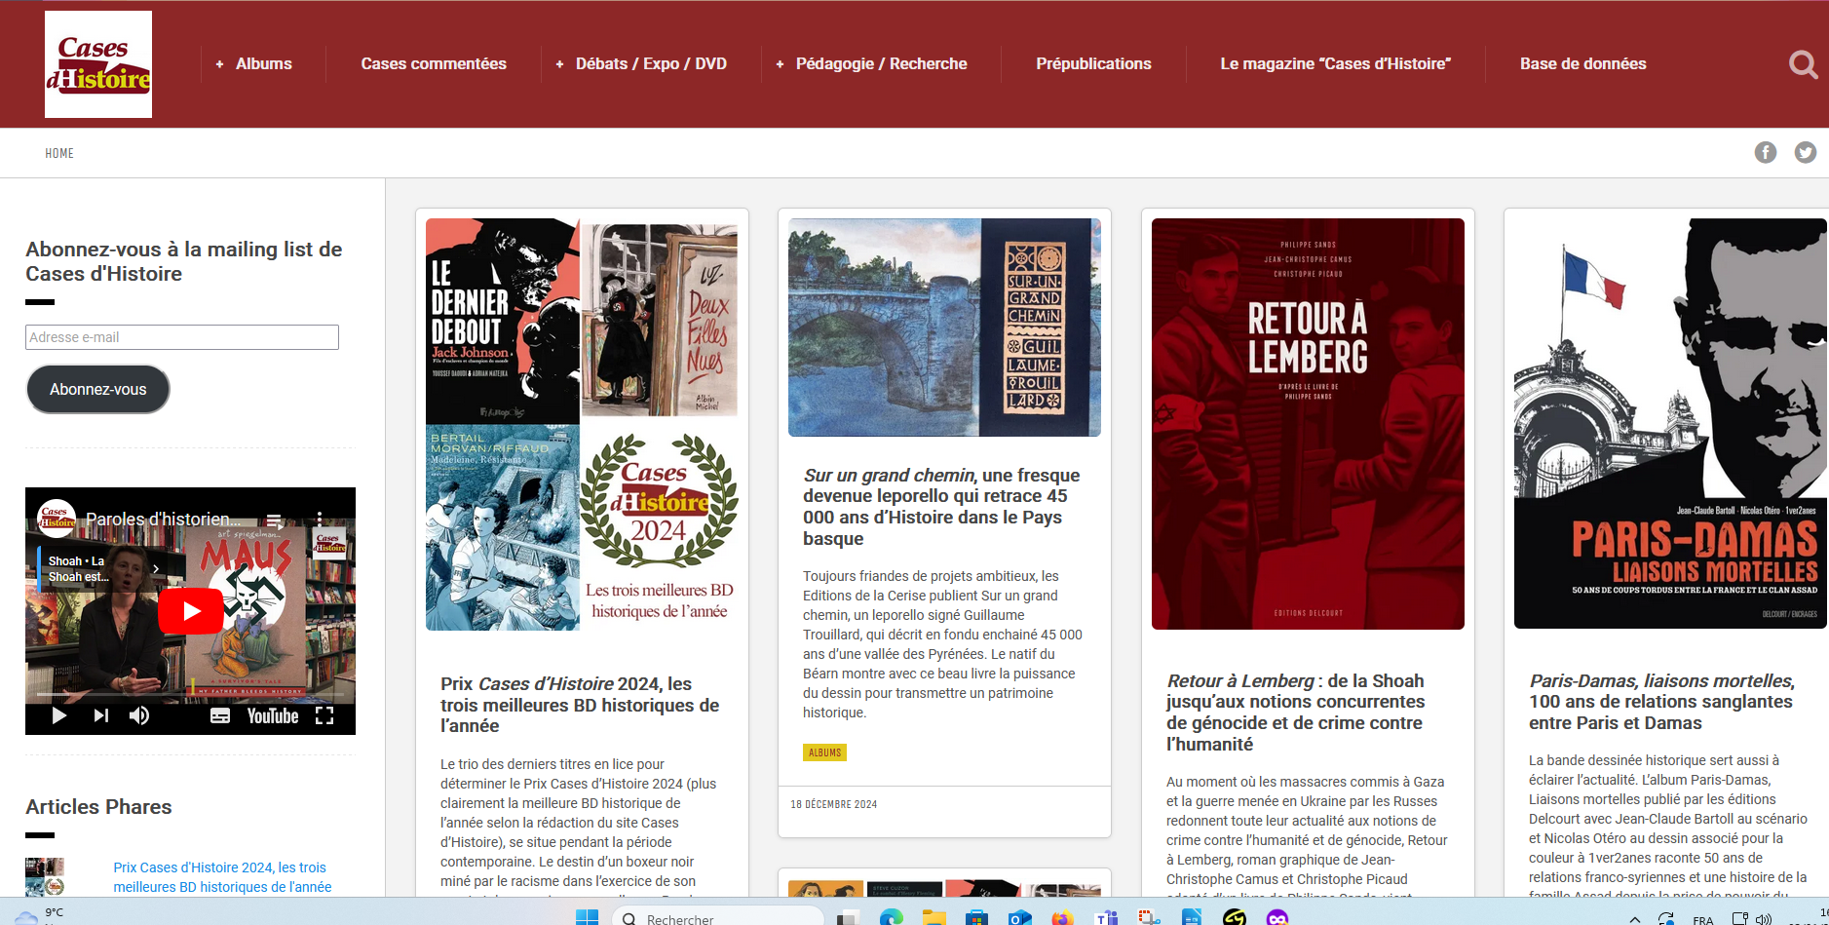Open the video on YouTube via logo

pos(273,715)
